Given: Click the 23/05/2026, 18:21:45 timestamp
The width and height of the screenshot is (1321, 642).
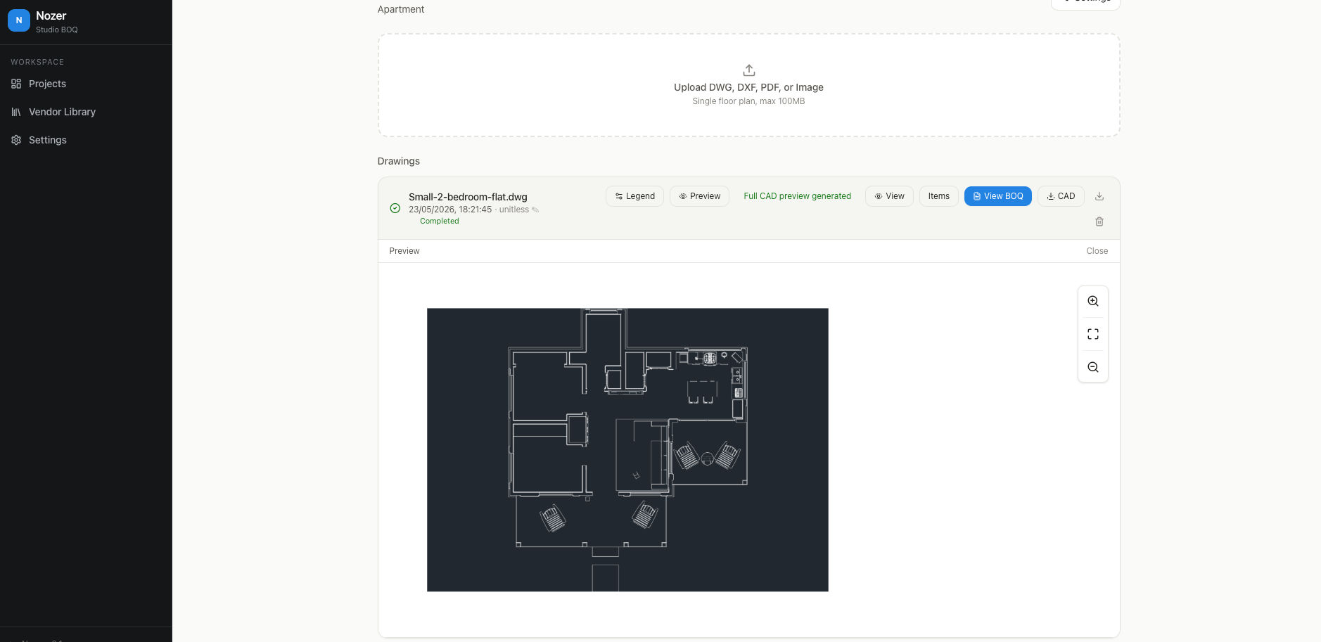Looking at the screenshot, I should [450, 210].
